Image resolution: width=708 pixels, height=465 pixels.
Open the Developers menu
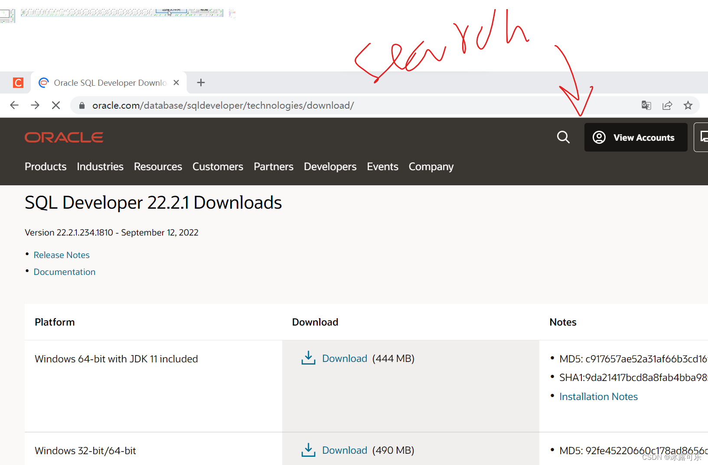click(x=330, y=167)
